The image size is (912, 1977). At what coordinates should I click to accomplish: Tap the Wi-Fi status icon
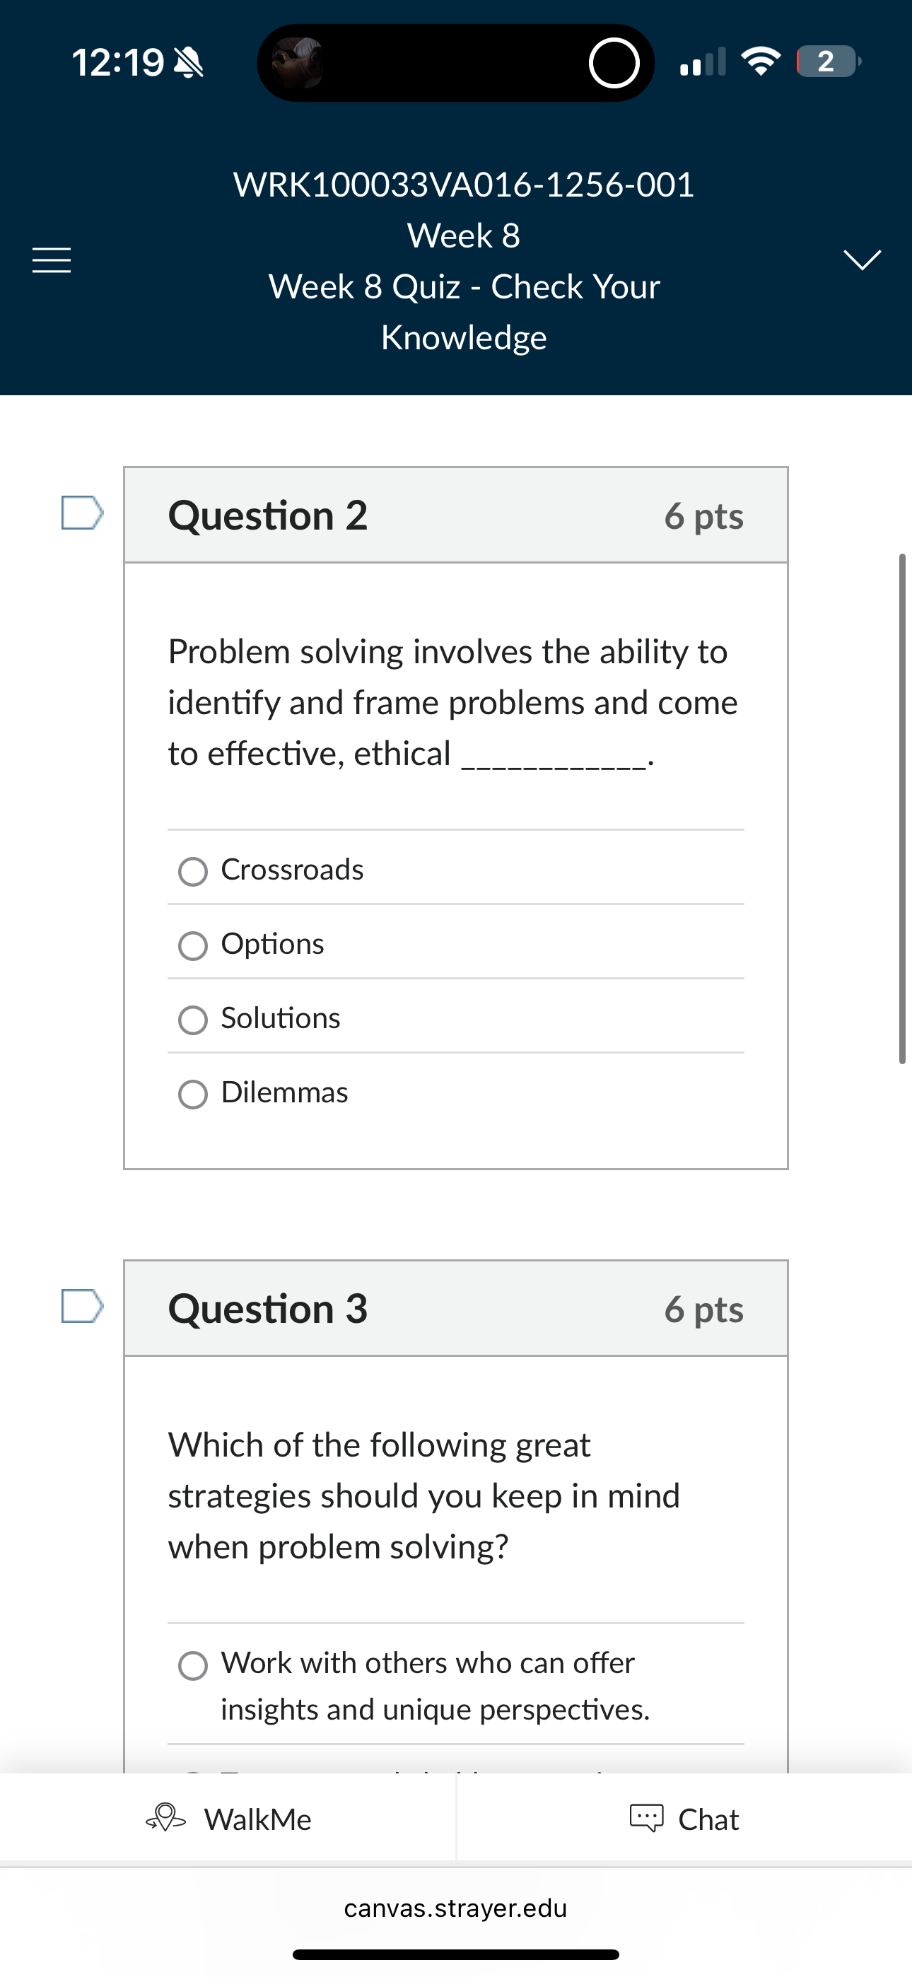click(x=760, y=62)
